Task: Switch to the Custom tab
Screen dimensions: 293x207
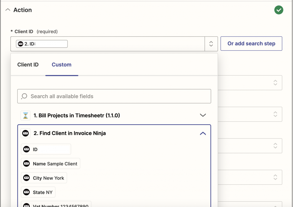Action: pyautogui.click(x=62, y=65)
